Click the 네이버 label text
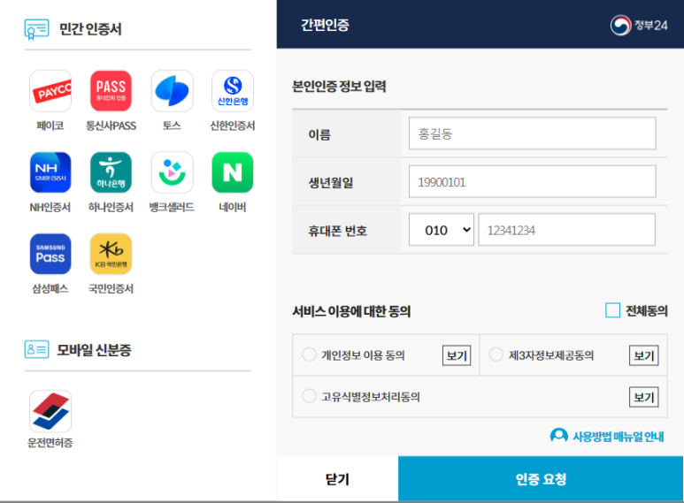This screenshot has width=684, height=503. [x=233, y=207]
